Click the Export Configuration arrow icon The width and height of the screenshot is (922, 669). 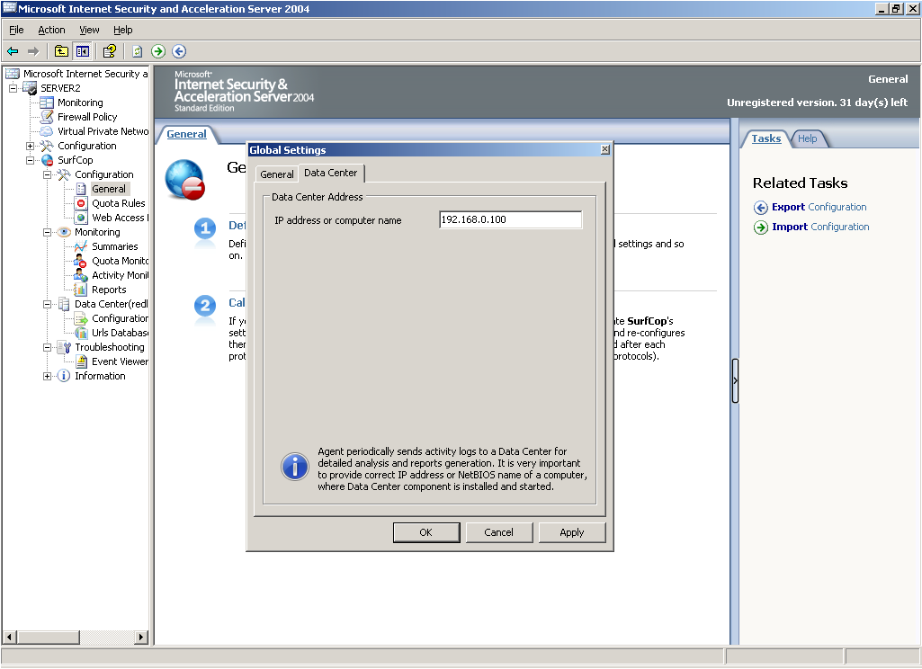point(761,208)
